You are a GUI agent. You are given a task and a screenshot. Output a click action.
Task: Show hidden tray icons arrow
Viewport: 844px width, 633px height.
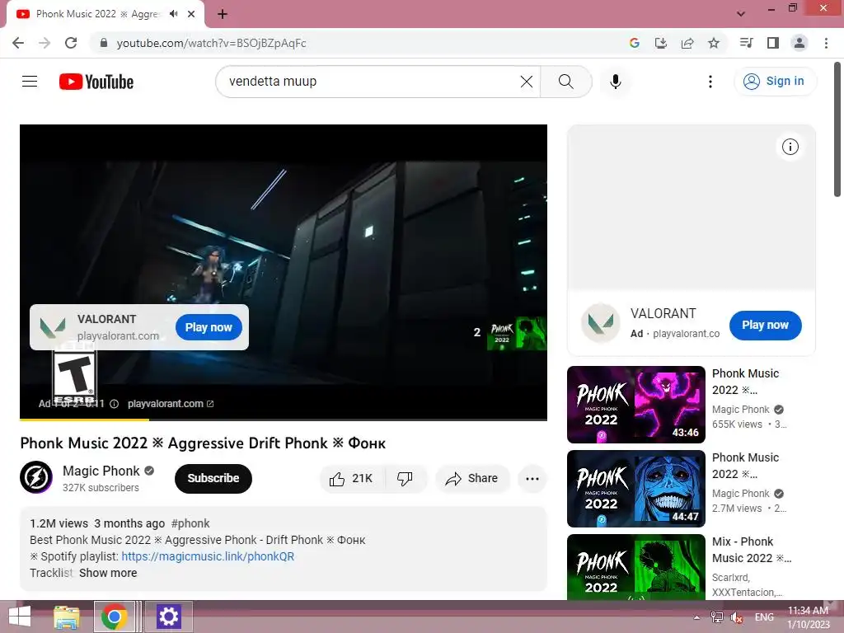pyautogui.click(x=696, y=617)
